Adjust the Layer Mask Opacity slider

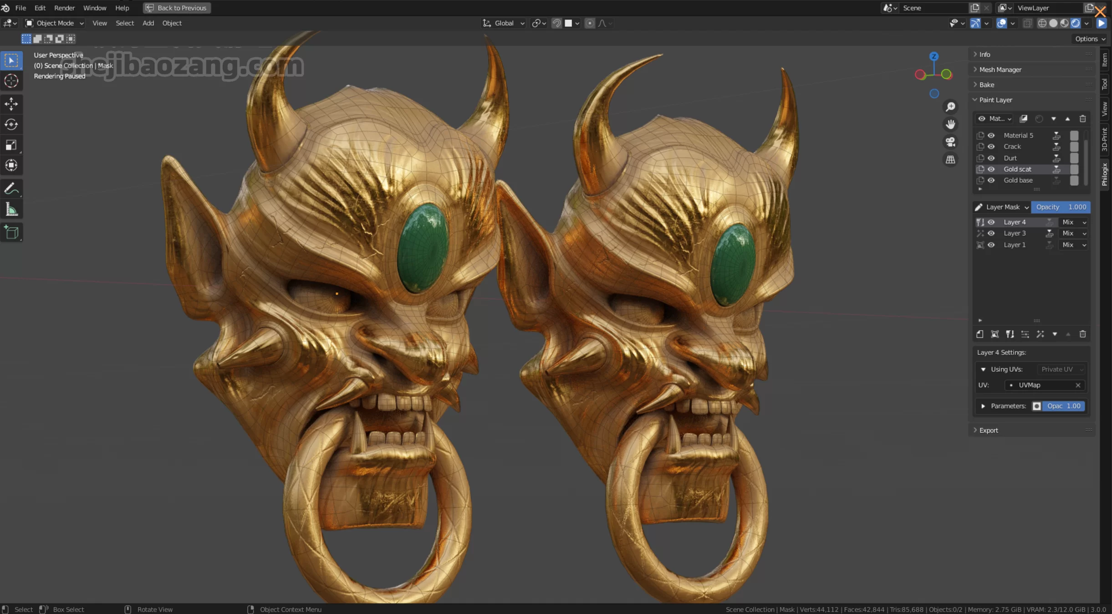pos(1060,207)
